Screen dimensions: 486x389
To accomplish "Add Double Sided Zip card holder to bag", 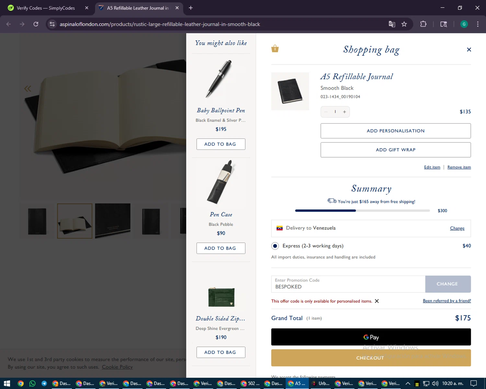I will coord(221,352).
